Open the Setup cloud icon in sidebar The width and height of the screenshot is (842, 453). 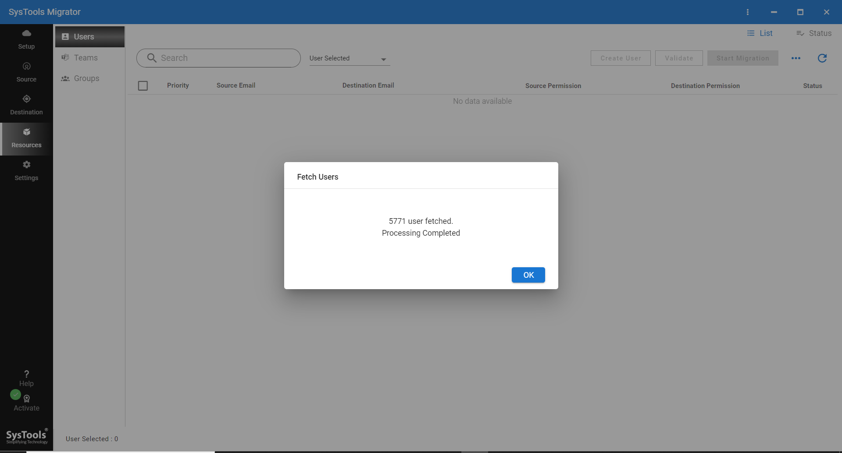point(26,34)
